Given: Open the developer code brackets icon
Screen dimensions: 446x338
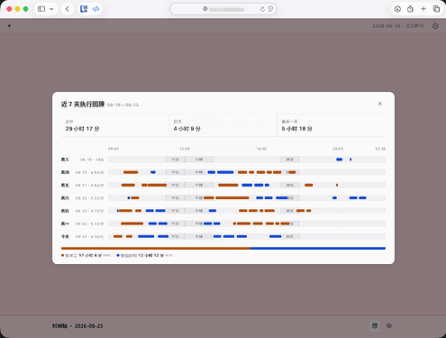Looking at the screenshot, I should pyautogui.click(x=96, y=9).
